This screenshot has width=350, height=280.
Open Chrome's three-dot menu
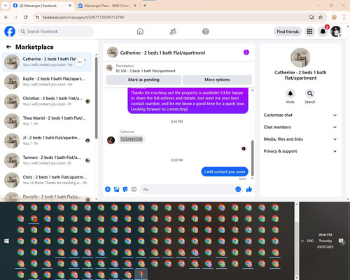click(x=344, y=17)
